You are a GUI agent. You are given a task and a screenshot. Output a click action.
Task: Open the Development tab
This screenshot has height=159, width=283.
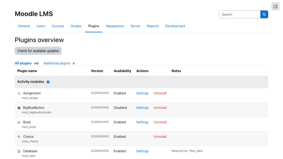click(x=175, y=26)
